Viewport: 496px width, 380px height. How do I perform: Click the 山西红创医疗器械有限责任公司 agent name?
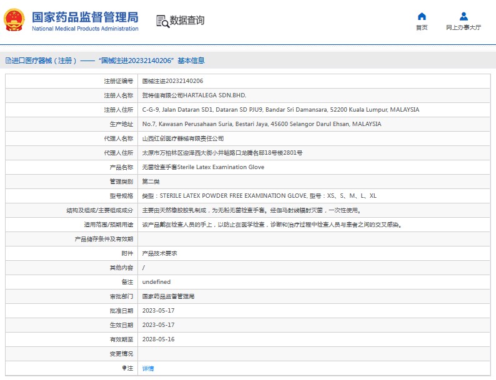pos(183,139)
